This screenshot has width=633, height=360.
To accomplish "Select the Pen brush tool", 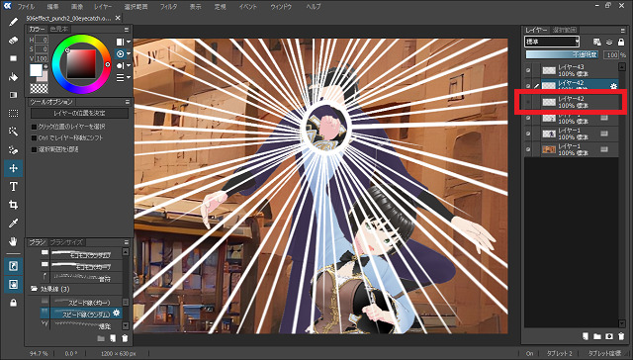I will coord(13,22).
